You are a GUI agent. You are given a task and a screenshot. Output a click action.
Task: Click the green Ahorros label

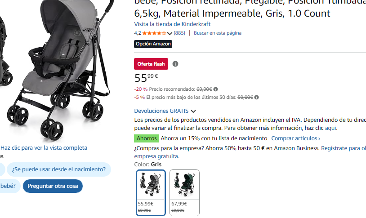coord(147,138)
